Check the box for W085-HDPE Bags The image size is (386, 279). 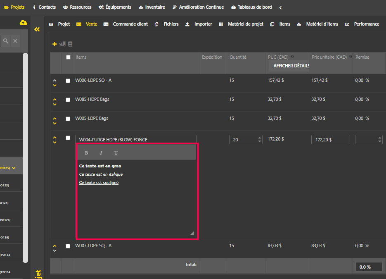click(x=68, y=100)
